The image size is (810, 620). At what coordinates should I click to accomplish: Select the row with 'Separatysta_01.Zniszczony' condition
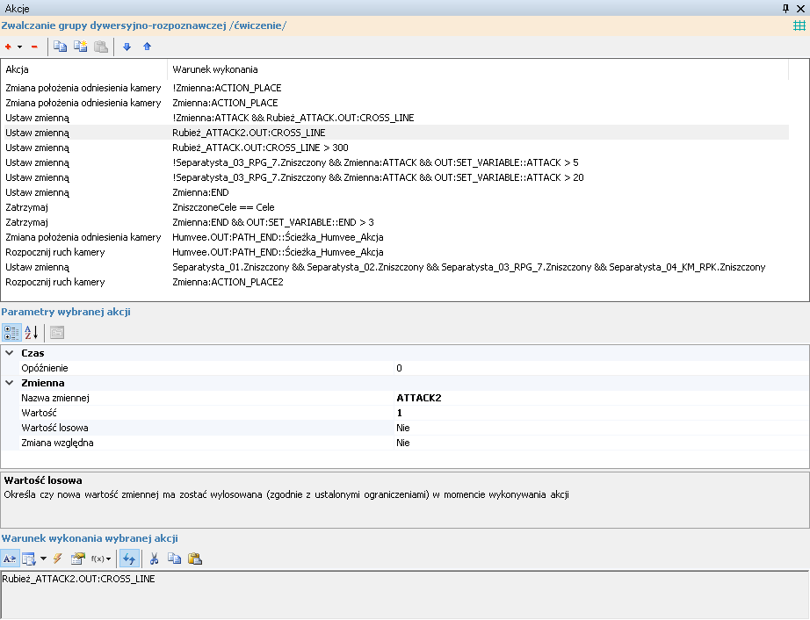click(x=396, y=268)
